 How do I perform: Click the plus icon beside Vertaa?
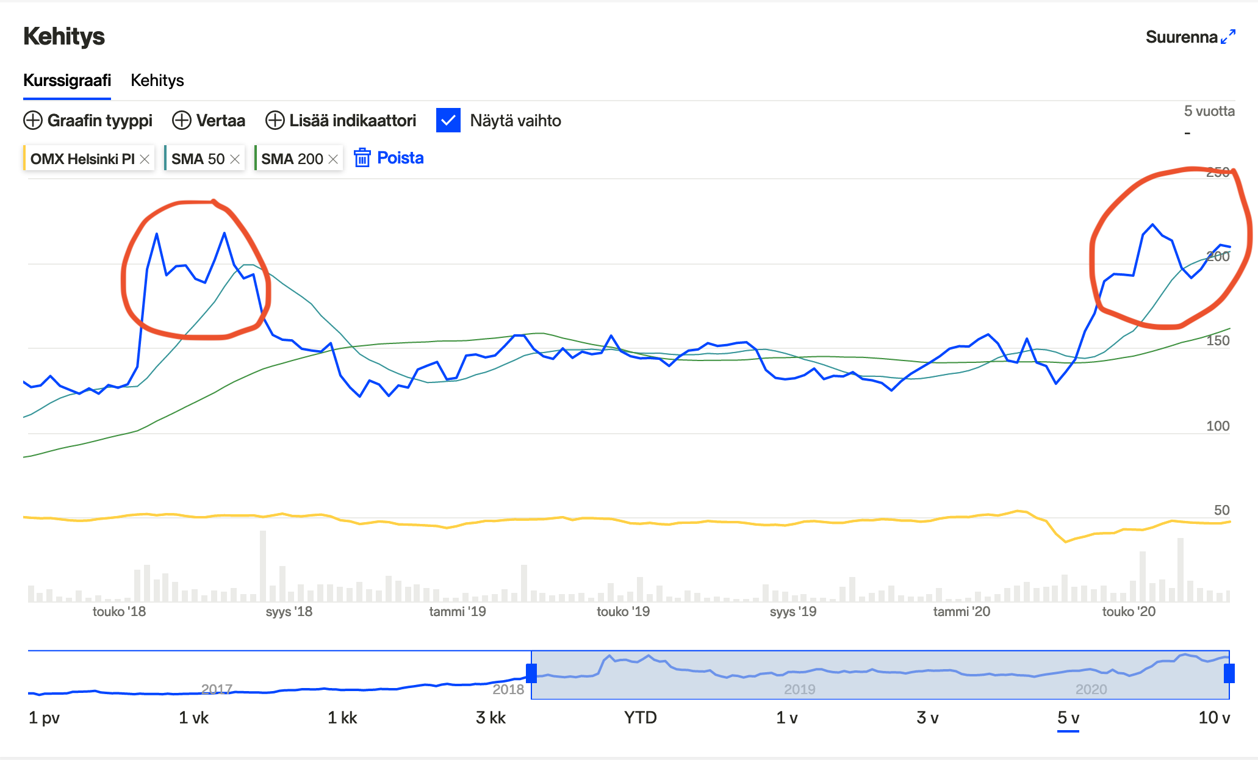pyautogui.click(x=181, y=121)
